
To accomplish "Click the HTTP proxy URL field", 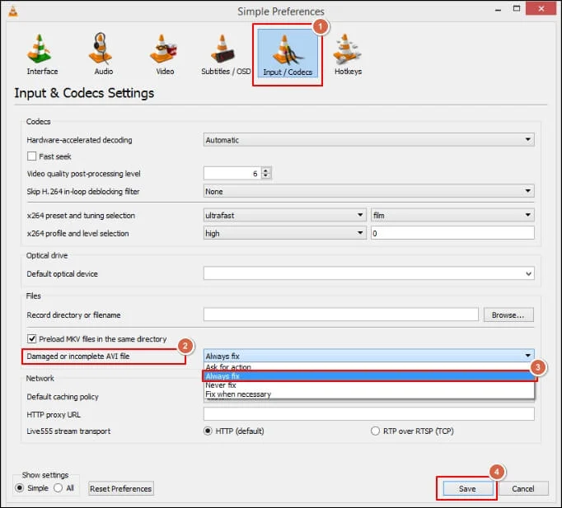I will 369,414.
